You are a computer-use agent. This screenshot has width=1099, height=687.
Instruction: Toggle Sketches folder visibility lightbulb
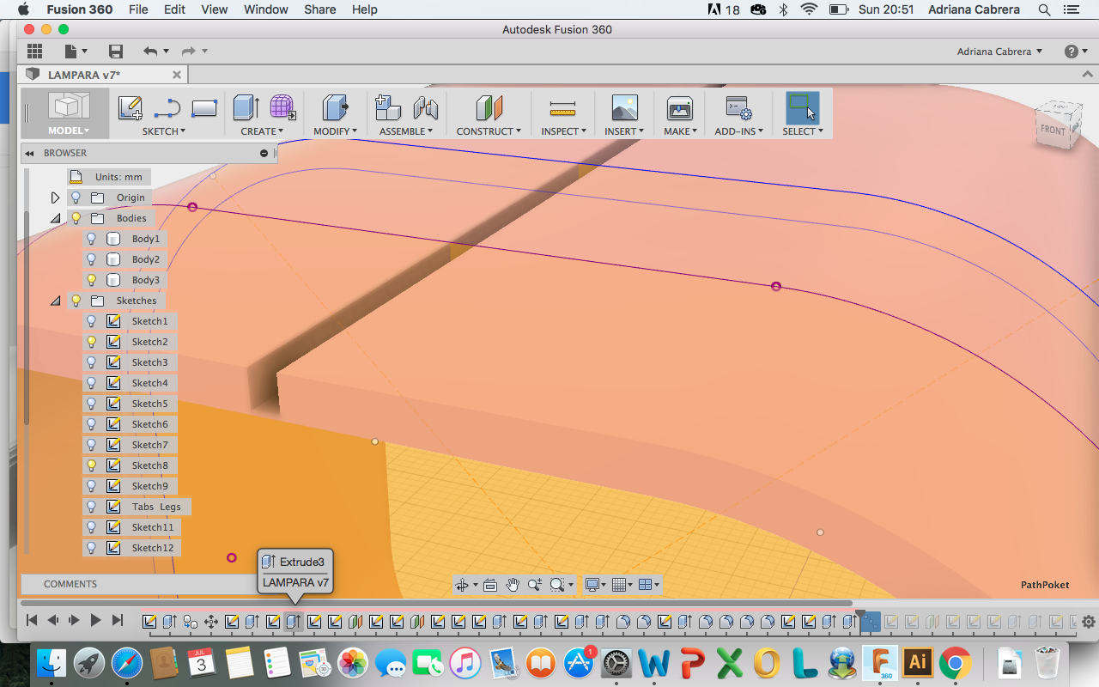click(x=76, y=301)
